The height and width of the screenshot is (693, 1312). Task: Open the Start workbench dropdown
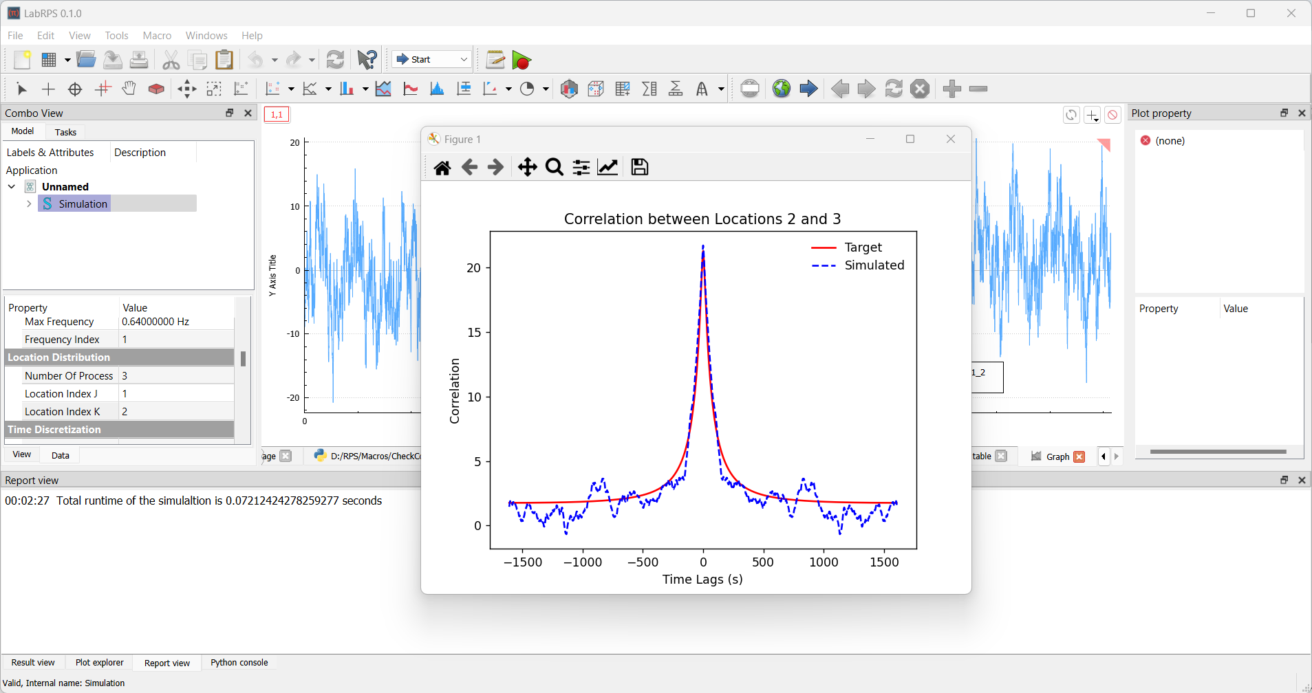[x=432, y=60]
